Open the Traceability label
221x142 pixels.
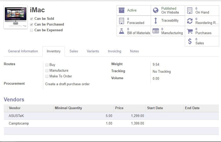pyautogui.click(x=170, y=20)
